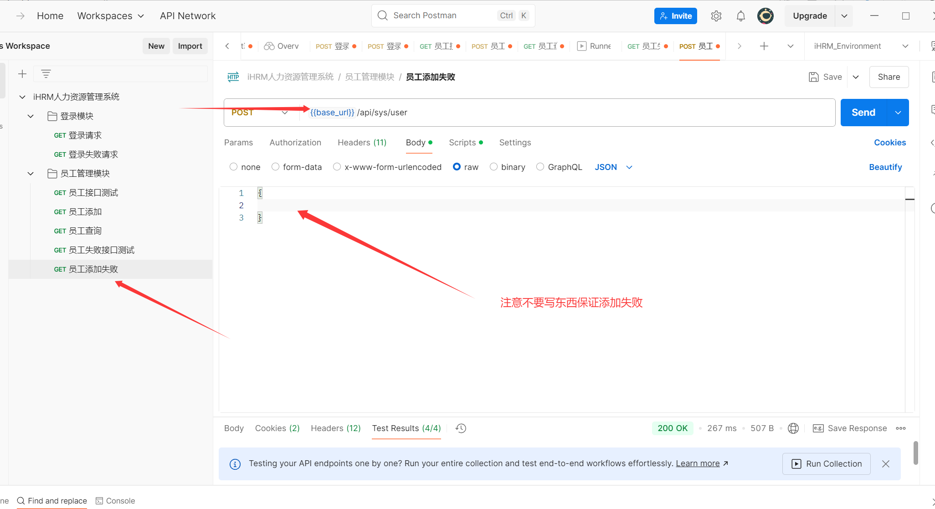Open the settings gear icon
The width and height of the screenshot is (935, 509).
point(716,16)
